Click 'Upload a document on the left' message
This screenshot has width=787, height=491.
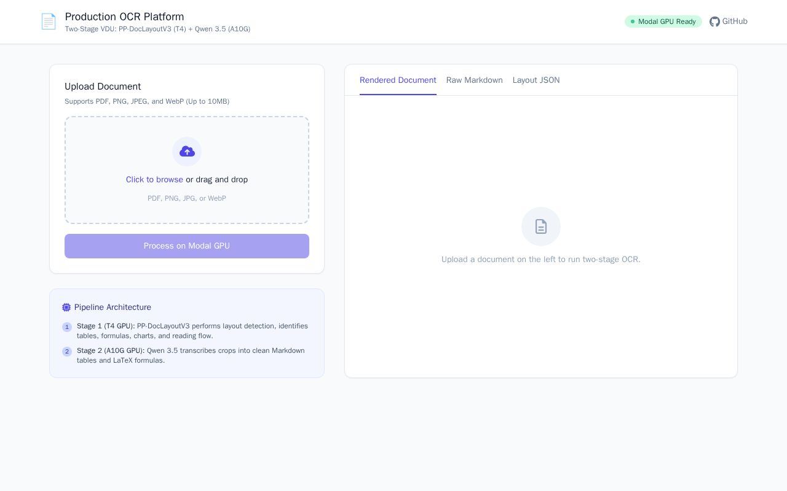coord(541,260)
